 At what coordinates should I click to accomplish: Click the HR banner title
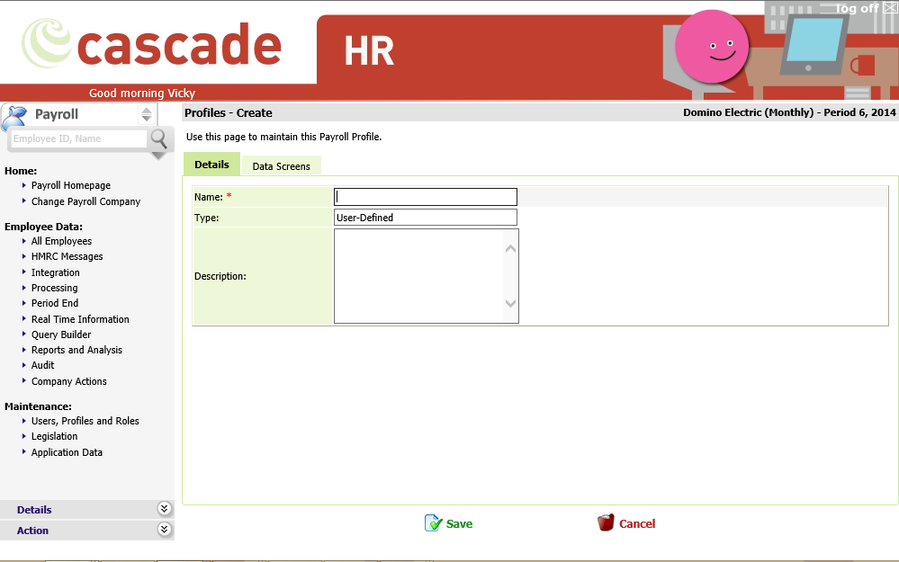pos(369,51)
